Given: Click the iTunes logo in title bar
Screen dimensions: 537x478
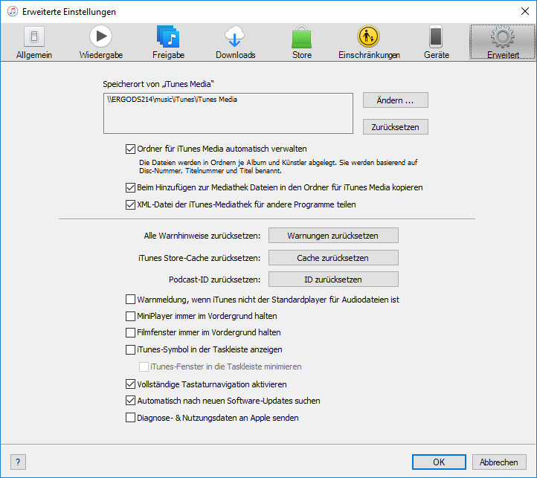Looking at the screenshot, I should point(13,11).
